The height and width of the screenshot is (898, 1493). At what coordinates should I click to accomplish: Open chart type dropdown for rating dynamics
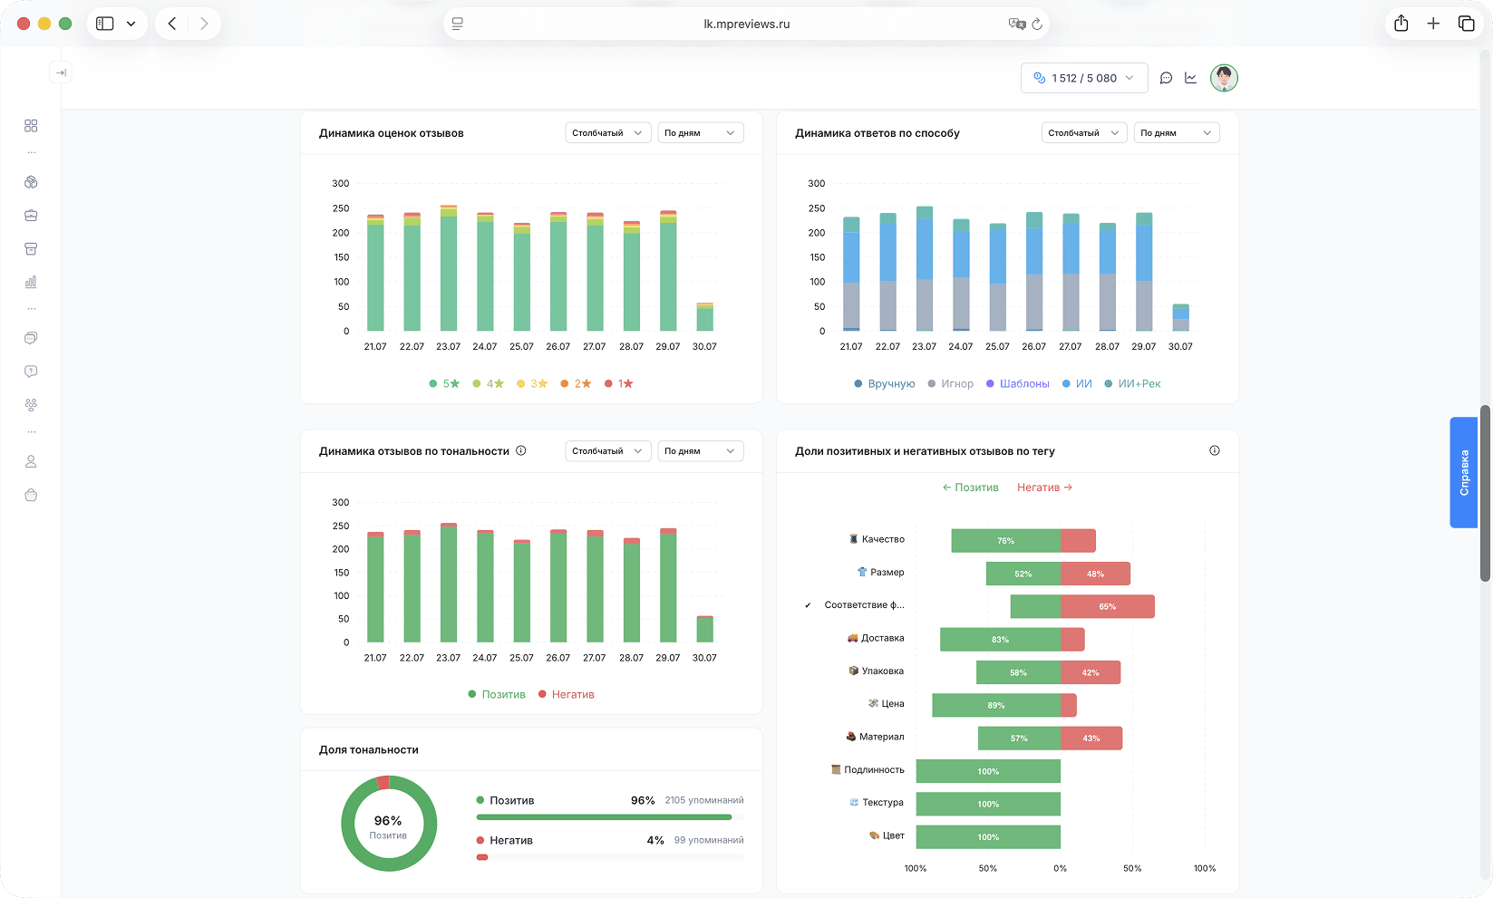pos(607,133)
